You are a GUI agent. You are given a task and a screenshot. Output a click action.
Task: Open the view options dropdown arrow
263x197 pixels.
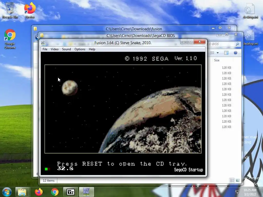(218, 53)
